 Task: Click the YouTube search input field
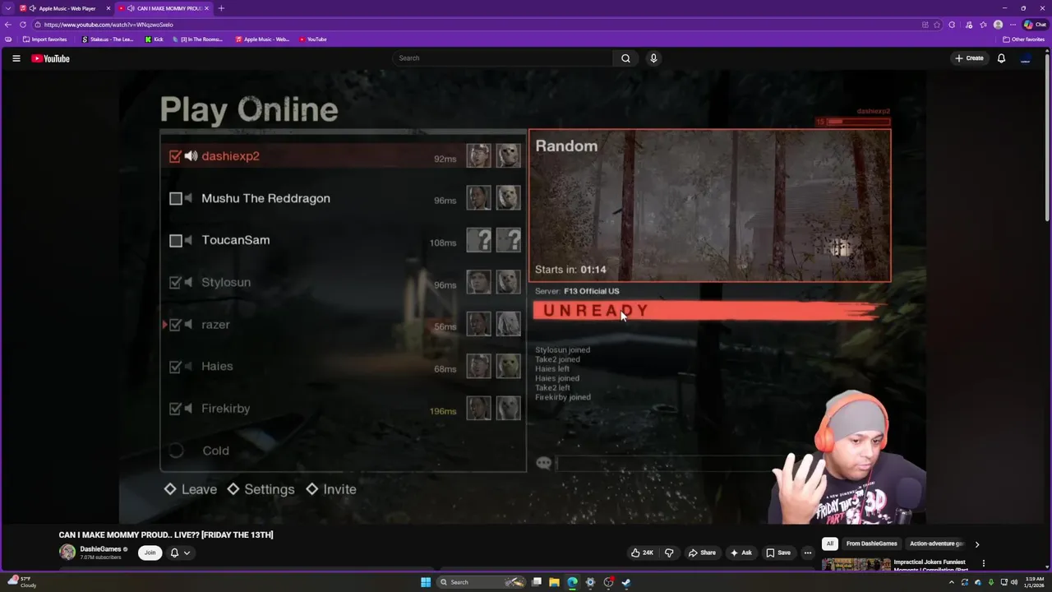[x=502, y=58]
